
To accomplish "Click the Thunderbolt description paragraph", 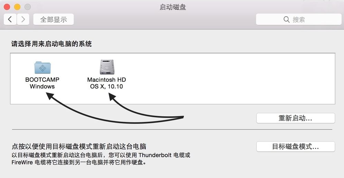I will coord(101,159).
